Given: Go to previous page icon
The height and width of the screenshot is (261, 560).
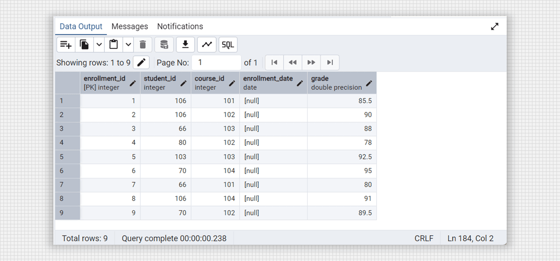Looking at the screenshot, I should (293, 63).
